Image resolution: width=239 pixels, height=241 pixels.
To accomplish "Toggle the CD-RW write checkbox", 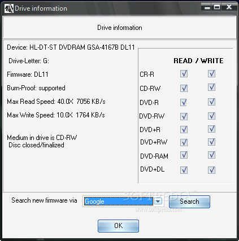I will coord(211,87).
